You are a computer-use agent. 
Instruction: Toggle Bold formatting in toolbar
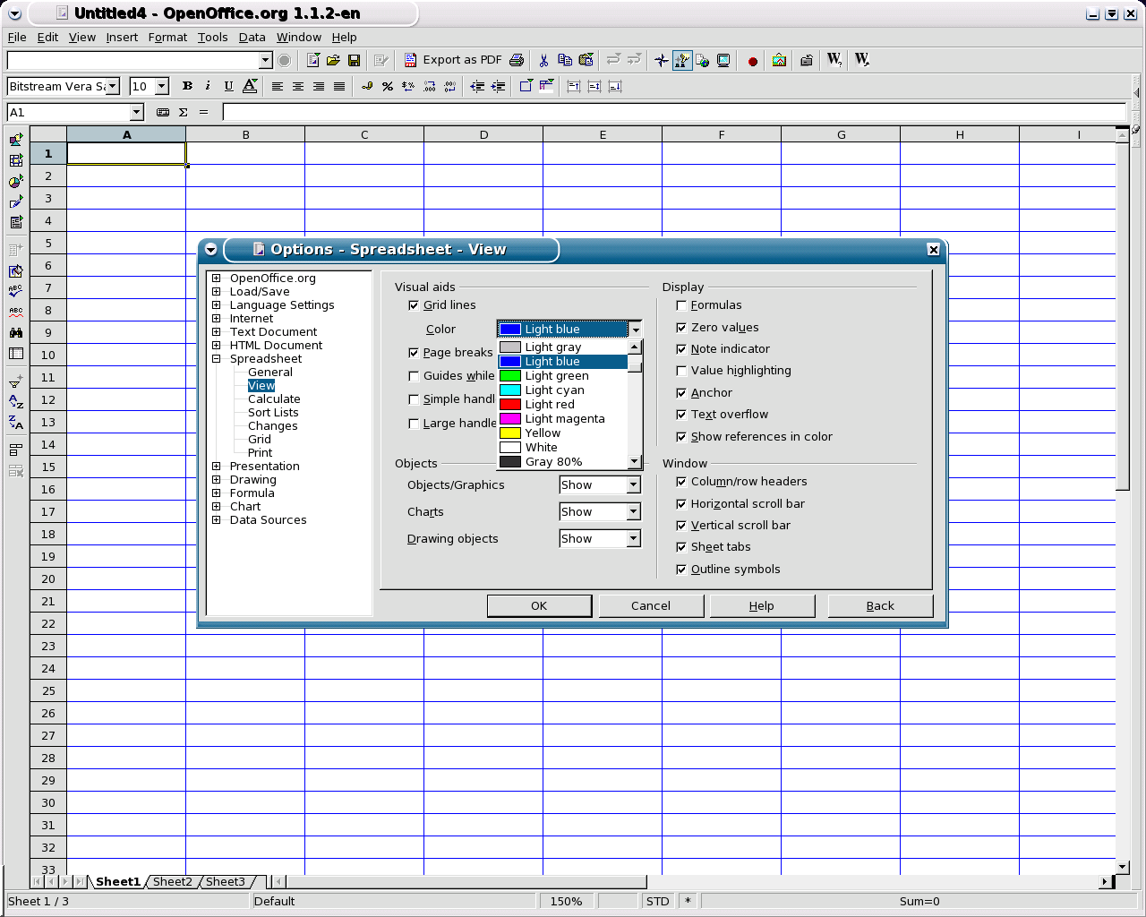(x=187, y=86)
